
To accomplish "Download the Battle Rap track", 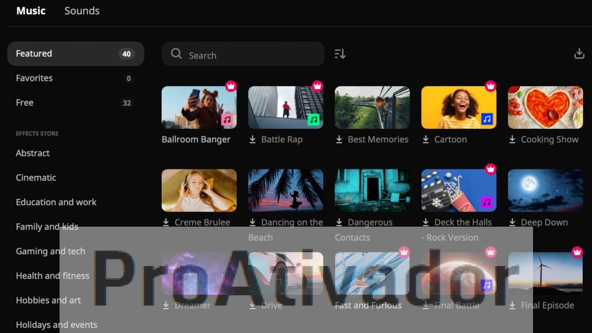I will (x=253, y=139).
